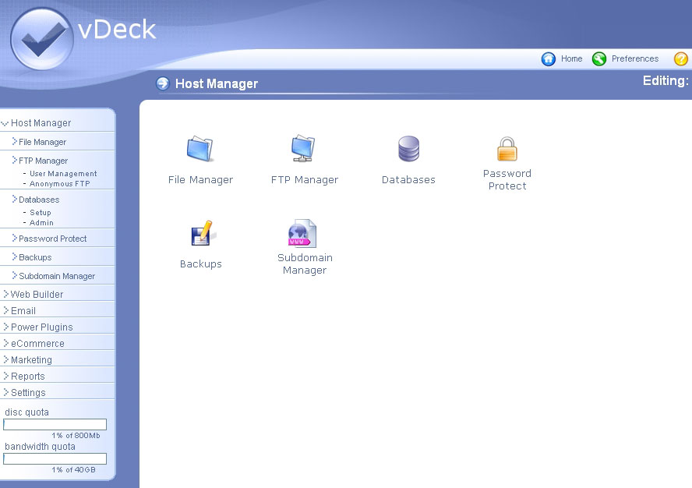Collapse the Host Manager sidebar section
The height and width of the screenshot is (488, 692).
point(41,123)
